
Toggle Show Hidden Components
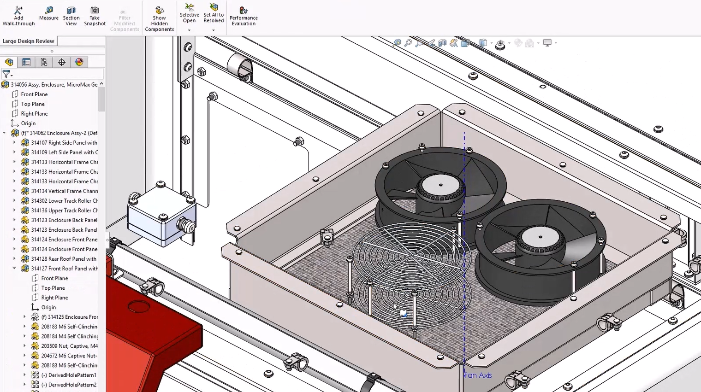[159, 18]
